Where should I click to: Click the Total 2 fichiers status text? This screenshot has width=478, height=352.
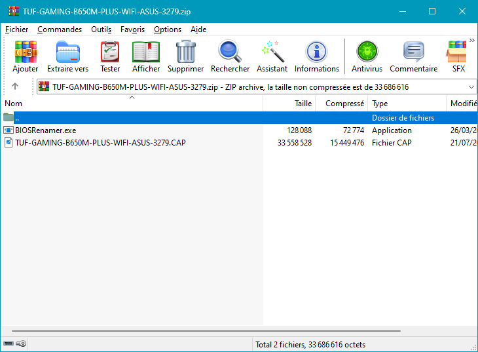coord(310,345)
